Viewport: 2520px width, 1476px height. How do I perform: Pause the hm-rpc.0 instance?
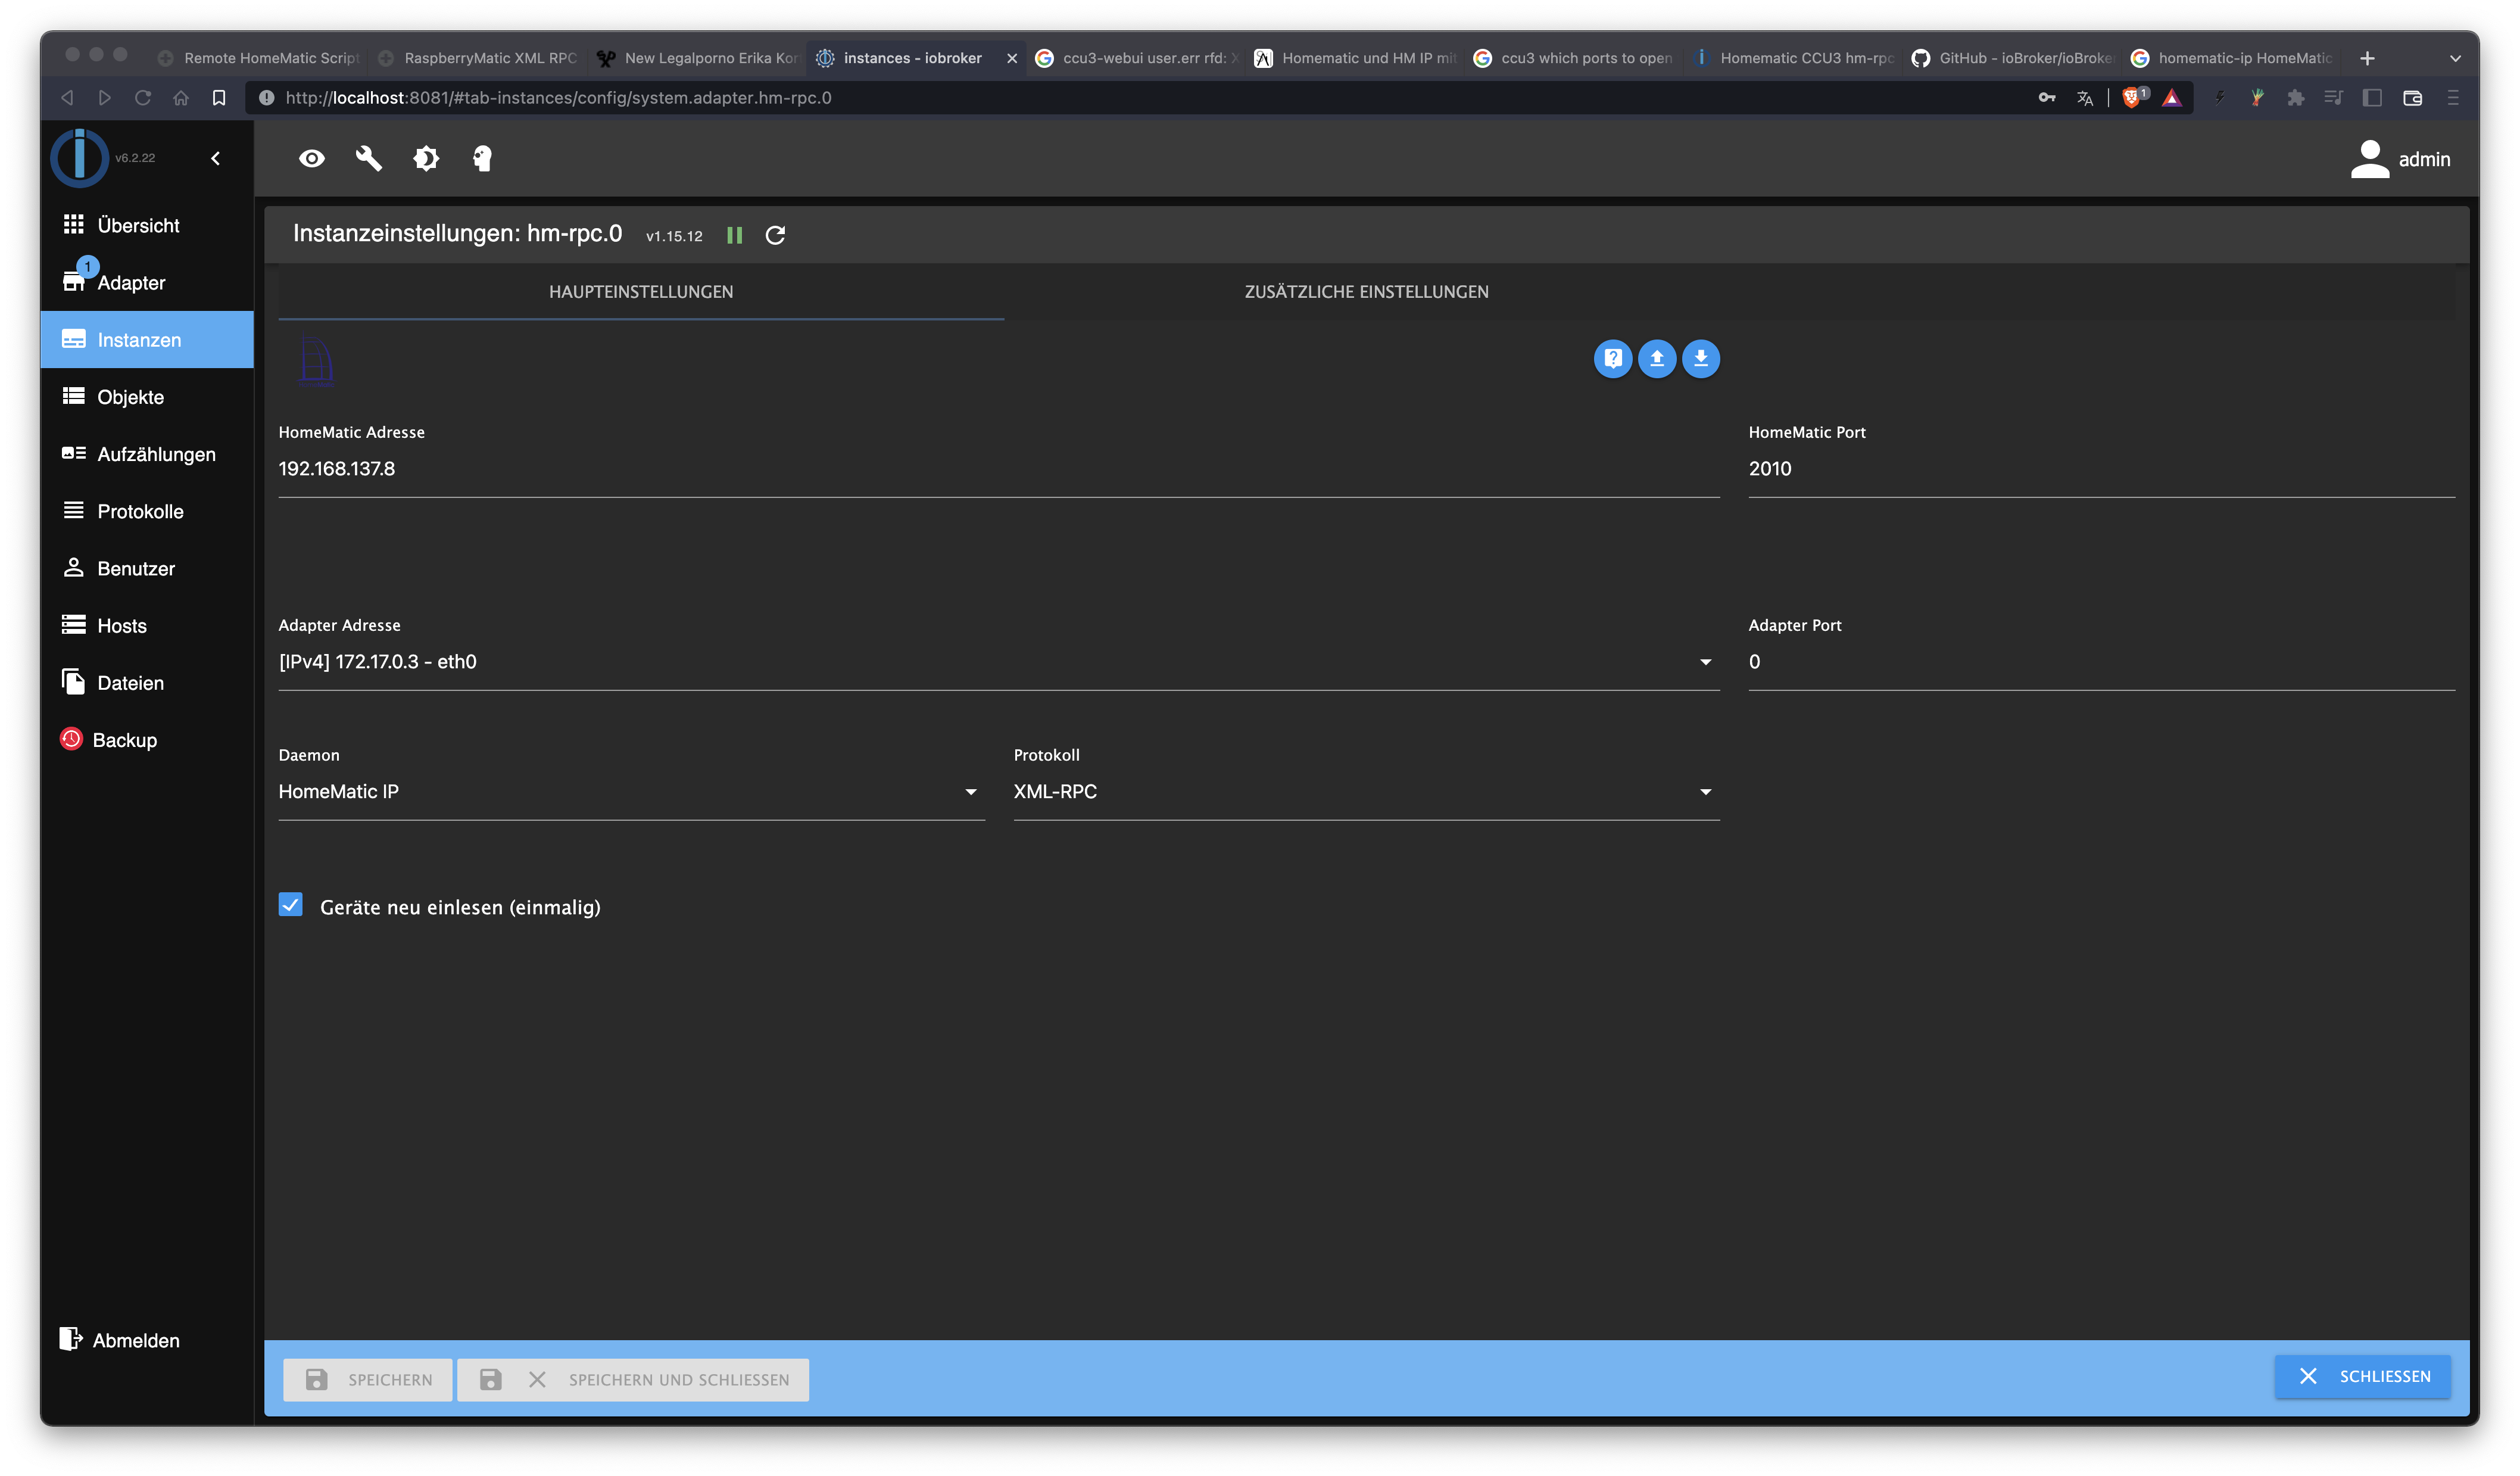735,235
